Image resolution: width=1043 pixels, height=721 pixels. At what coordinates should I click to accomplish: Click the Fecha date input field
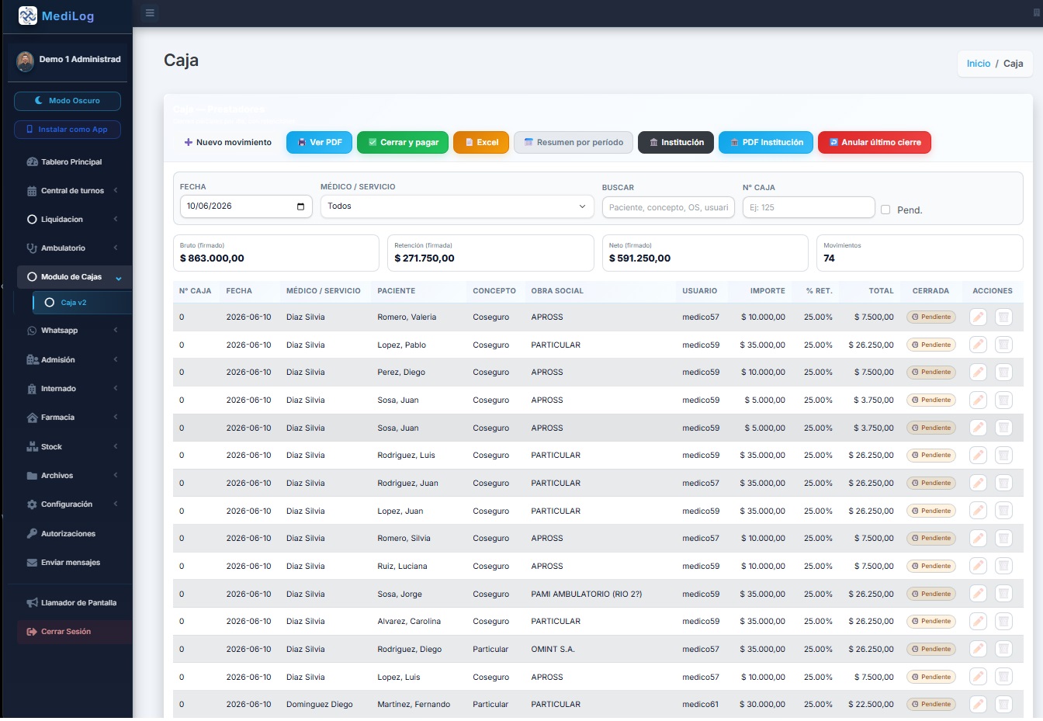(x=246, y=206)
